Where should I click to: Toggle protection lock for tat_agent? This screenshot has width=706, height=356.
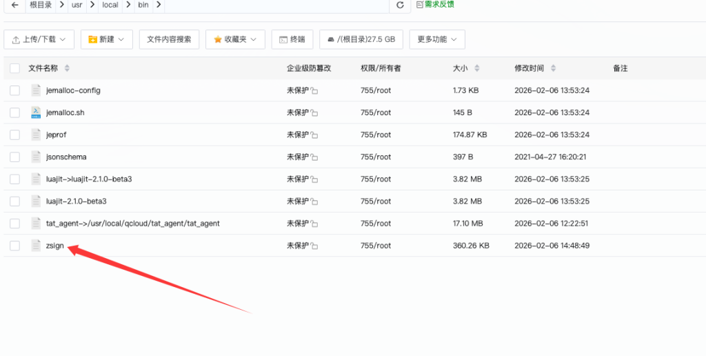pos(314,224)
